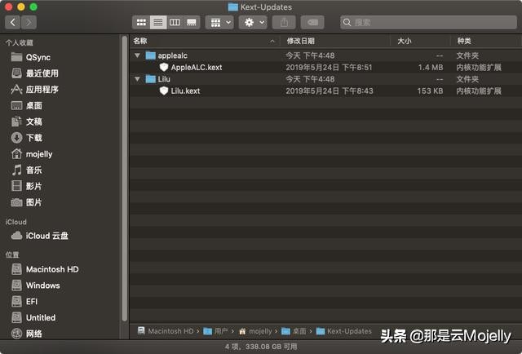
Task: Sort by the 修改日期 column header
Action: coord(335,41)
